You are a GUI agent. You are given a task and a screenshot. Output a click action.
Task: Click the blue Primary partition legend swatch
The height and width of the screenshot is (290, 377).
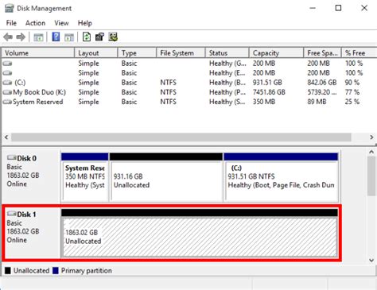pyautogui.click(x=56, y=271)
